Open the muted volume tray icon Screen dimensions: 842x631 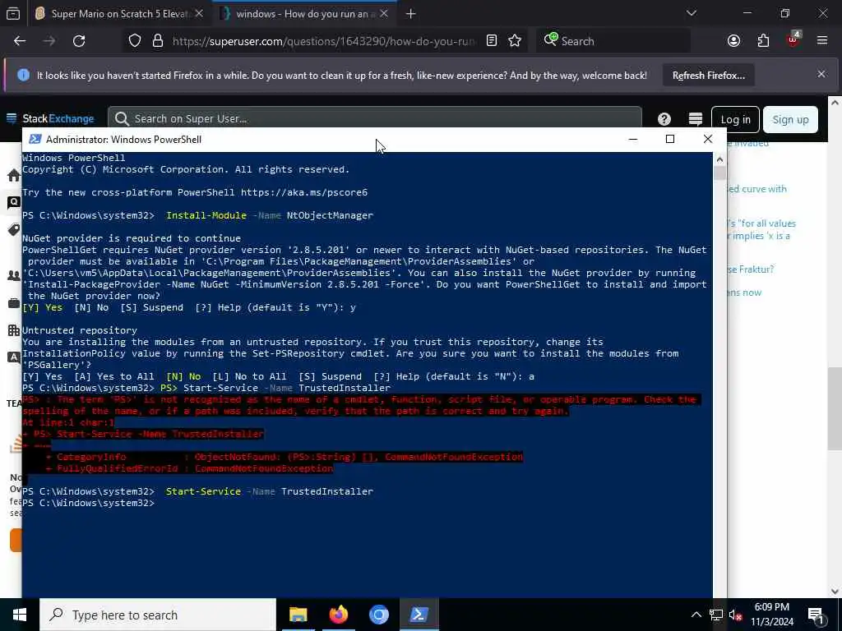coord(735,615)
